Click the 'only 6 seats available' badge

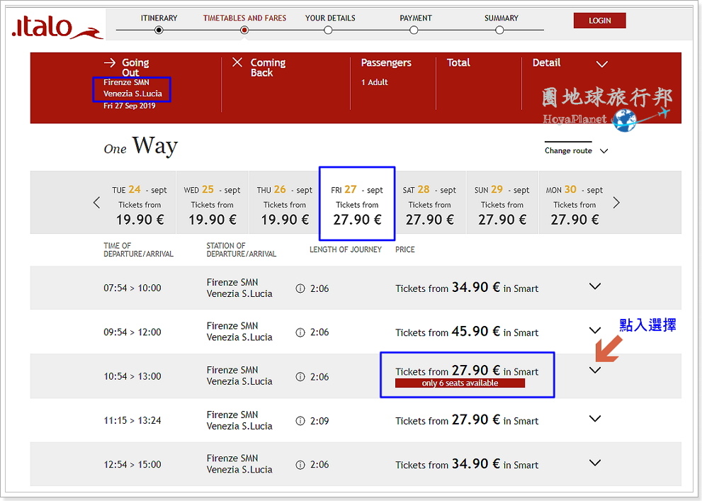pyautogui.click(x=460, y=383)
